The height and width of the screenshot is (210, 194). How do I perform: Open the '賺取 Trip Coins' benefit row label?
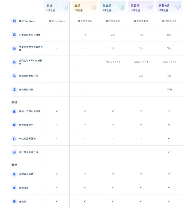[27, 21]
